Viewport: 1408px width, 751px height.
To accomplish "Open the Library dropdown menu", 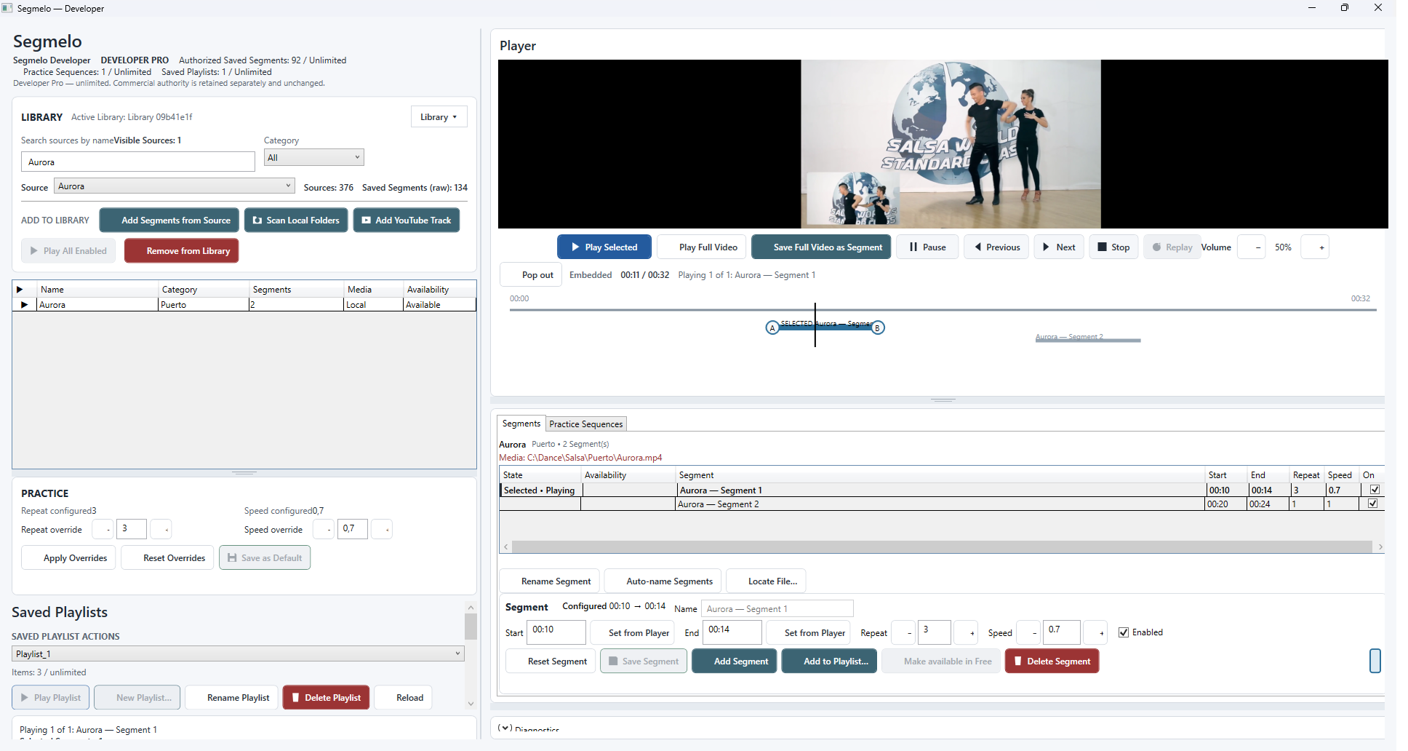I will pos(439,117).
